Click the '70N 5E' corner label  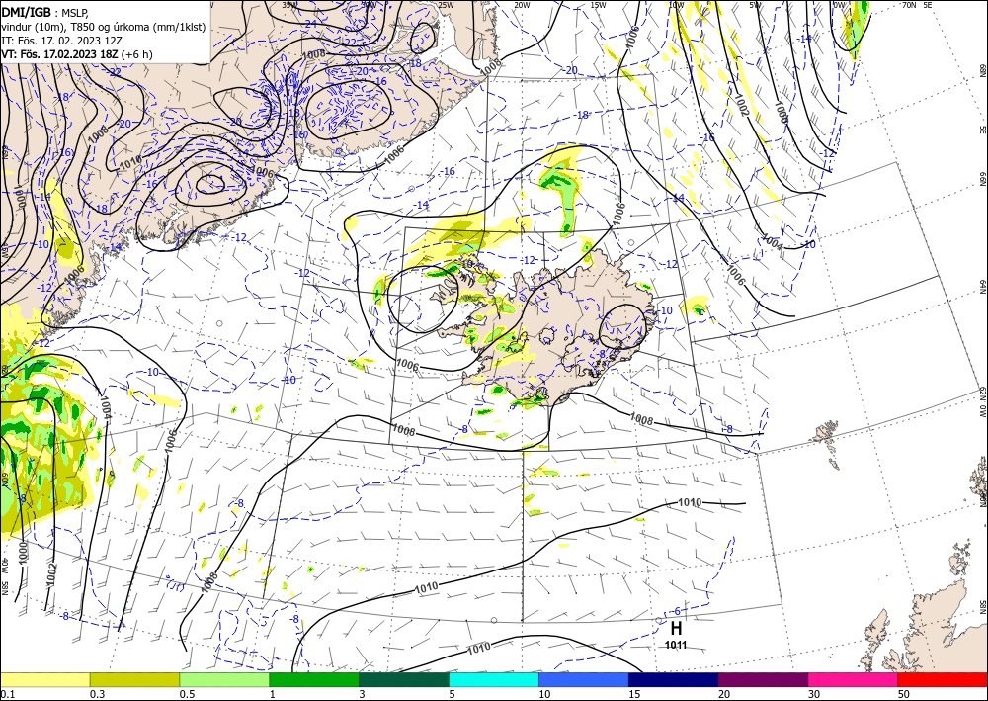coord(917,5)
